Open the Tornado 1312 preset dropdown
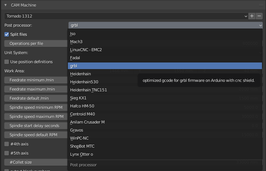This screenshot has width=266, height=171. (126, 16)
